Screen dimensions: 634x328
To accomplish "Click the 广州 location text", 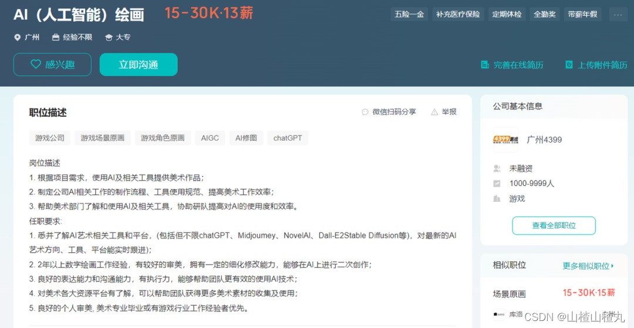I will click(32, 38).
